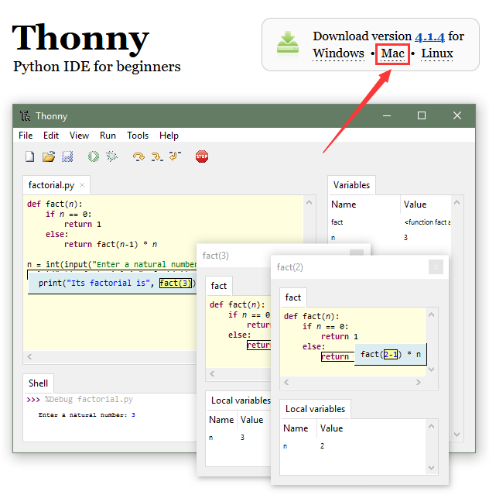Select the fact tab in fact(3) window
The image size is (489, 495).
(218, 286)
